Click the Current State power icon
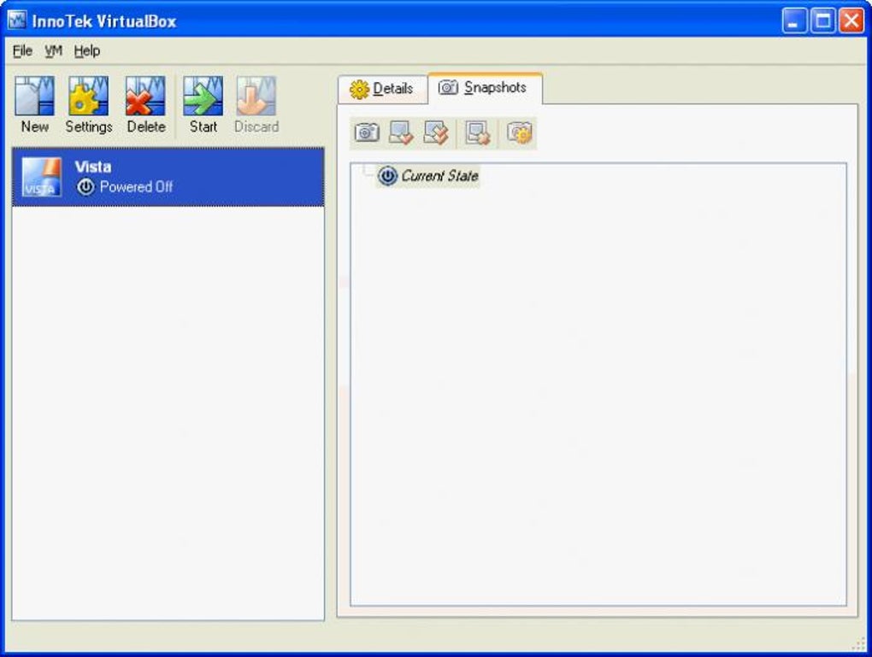 point(387,176)
